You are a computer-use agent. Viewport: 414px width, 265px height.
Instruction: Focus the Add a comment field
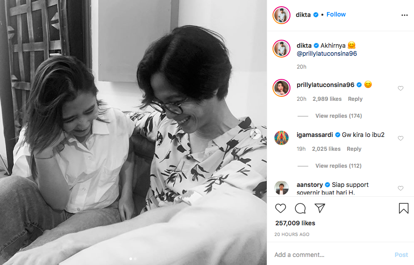tap(333, 255)
